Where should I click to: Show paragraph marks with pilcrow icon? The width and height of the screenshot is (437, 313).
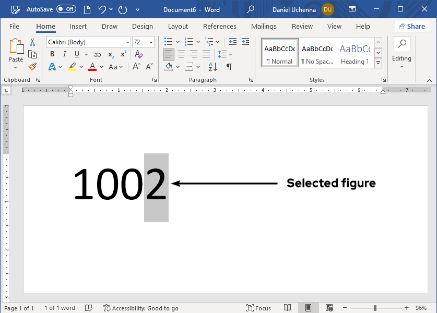[x=229, y=67]
